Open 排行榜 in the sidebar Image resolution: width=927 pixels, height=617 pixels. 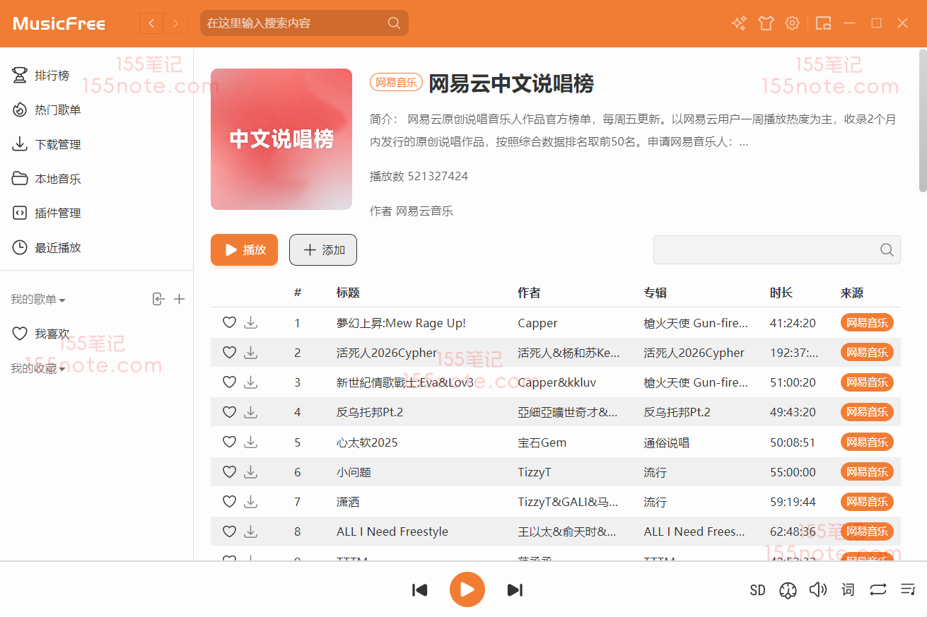click(52, 76)
